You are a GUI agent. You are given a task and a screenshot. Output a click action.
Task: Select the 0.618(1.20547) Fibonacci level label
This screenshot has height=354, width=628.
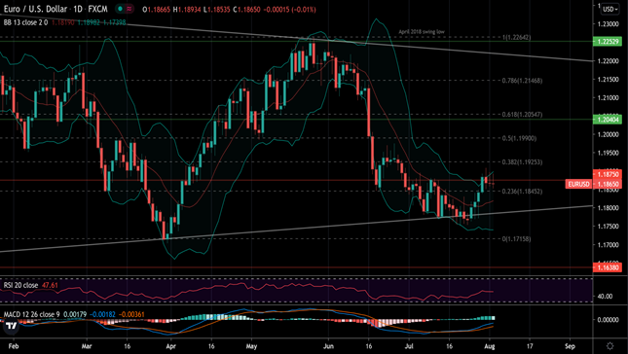pos(522,115)
